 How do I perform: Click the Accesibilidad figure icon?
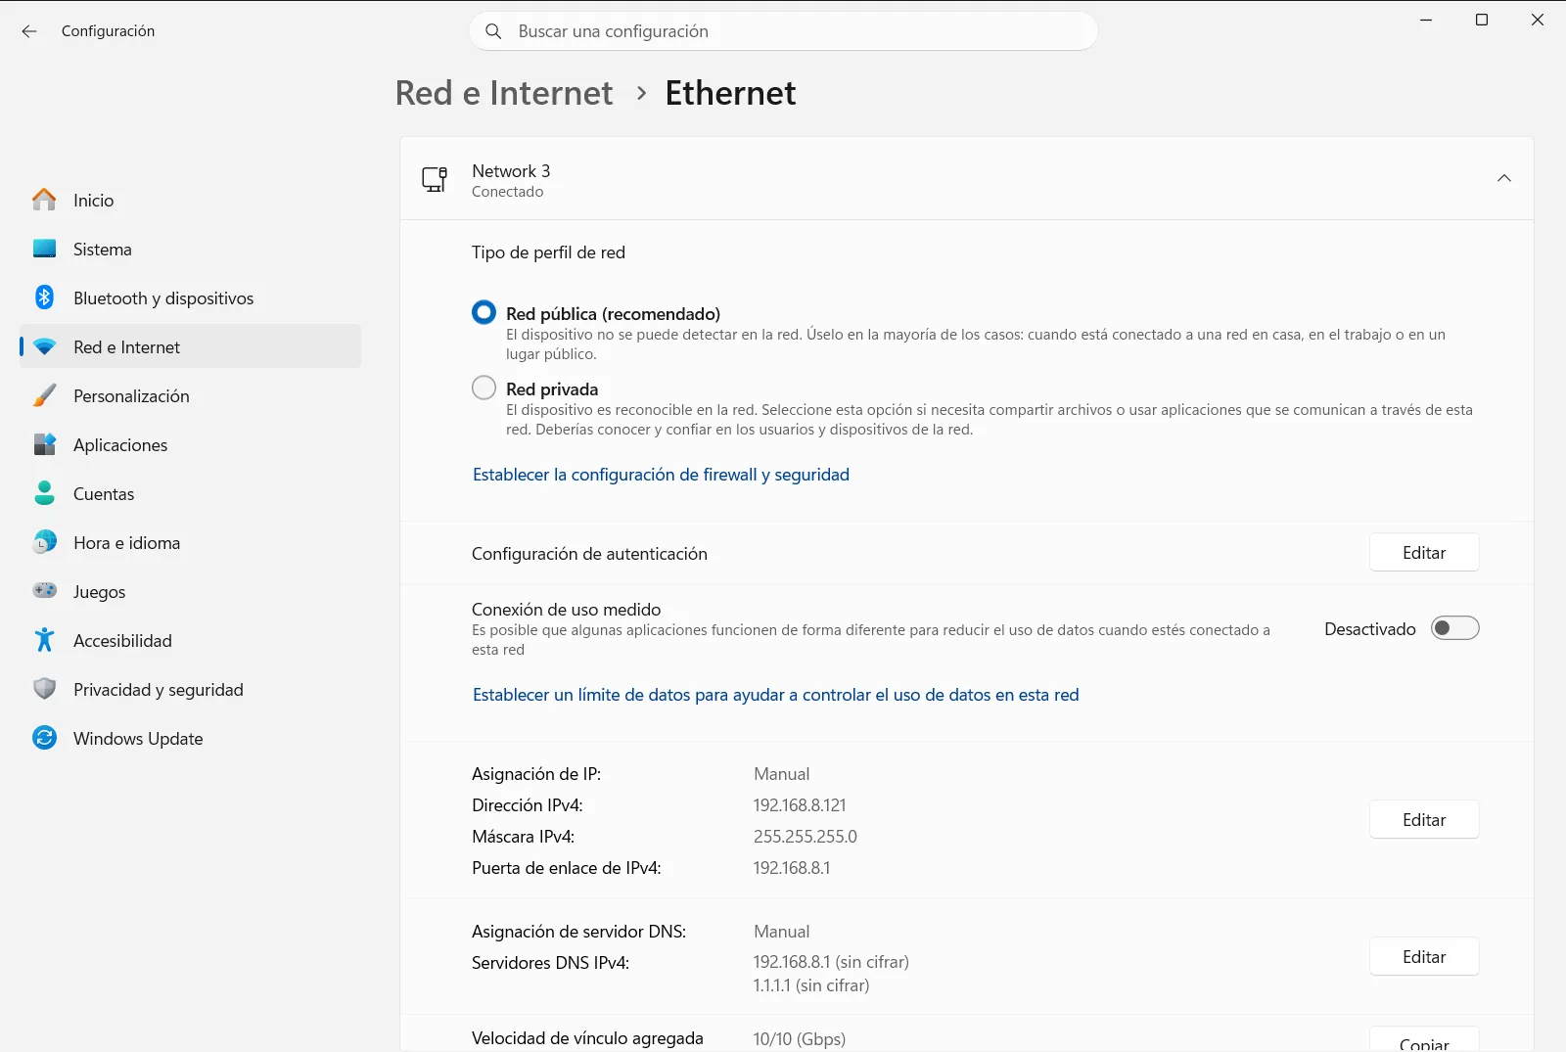pos(44,640)
